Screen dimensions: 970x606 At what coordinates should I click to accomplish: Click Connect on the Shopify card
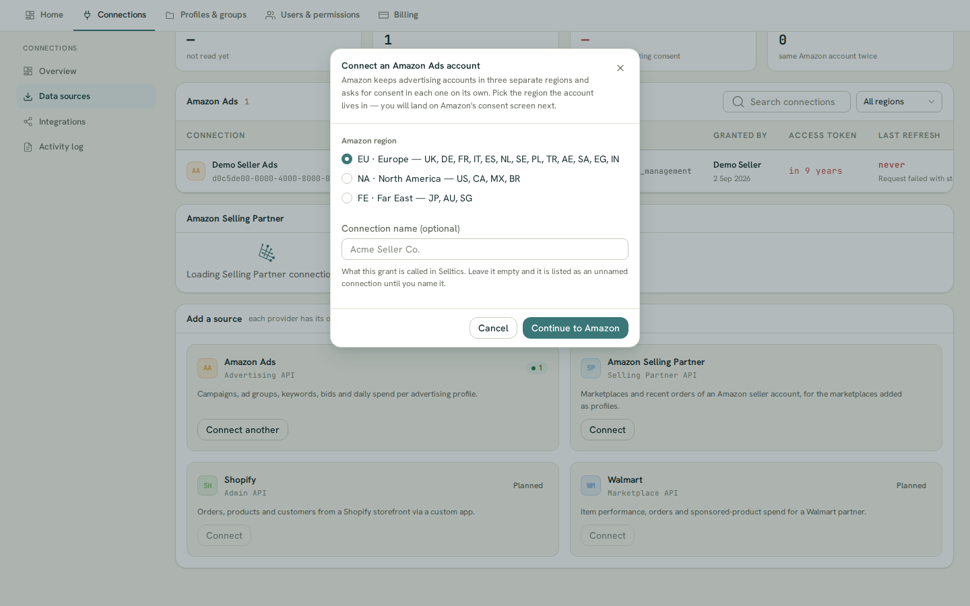(x=224, y=535)
